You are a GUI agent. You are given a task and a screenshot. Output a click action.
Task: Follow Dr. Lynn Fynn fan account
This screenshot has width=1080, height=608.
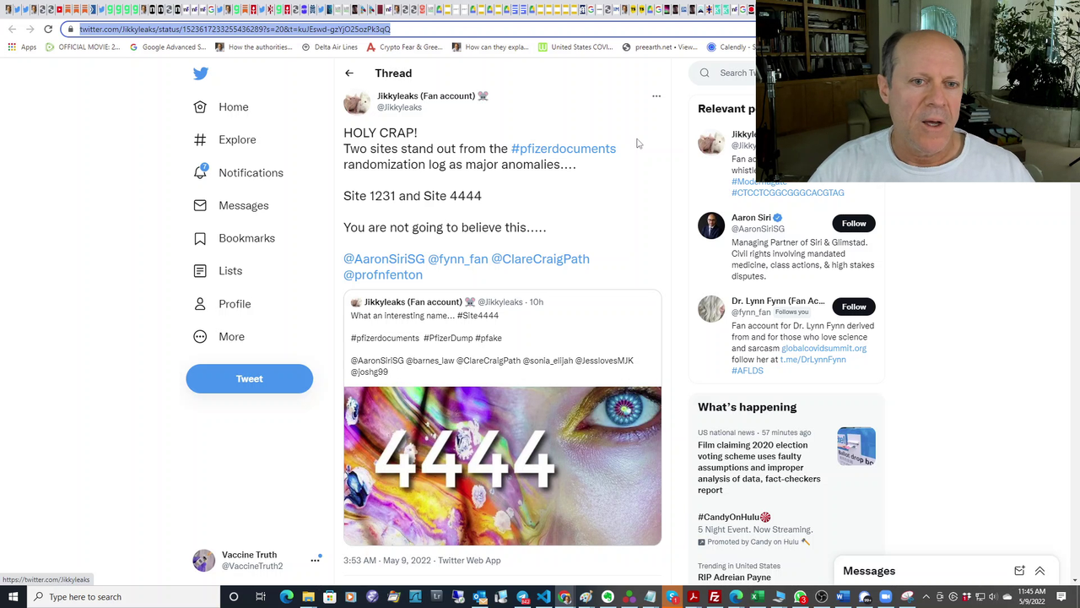point(853,307)
